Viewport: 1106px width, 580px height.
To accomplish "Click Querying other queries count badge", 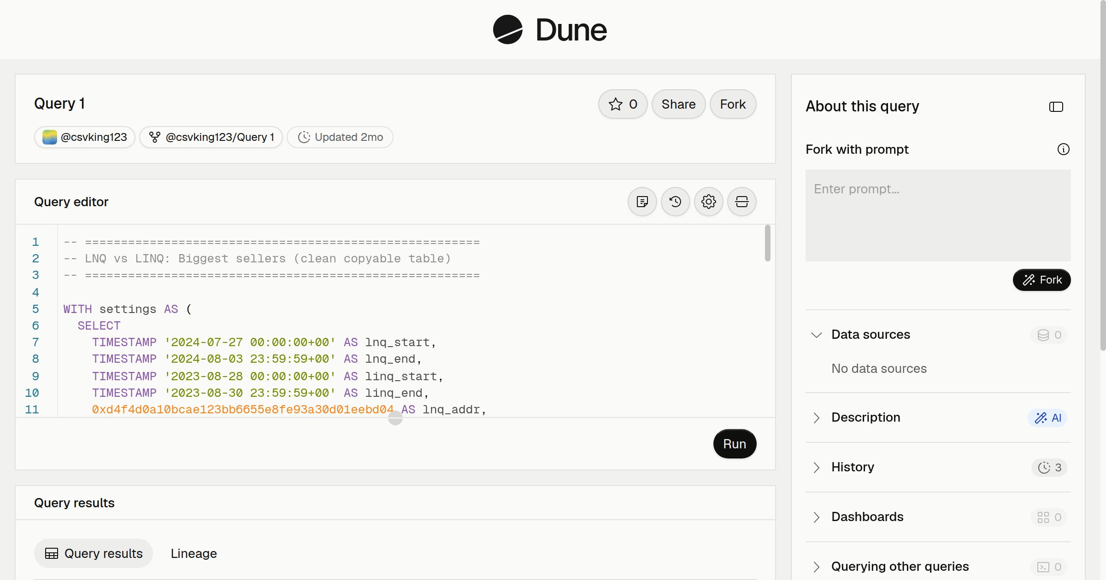I will 1049,567.
